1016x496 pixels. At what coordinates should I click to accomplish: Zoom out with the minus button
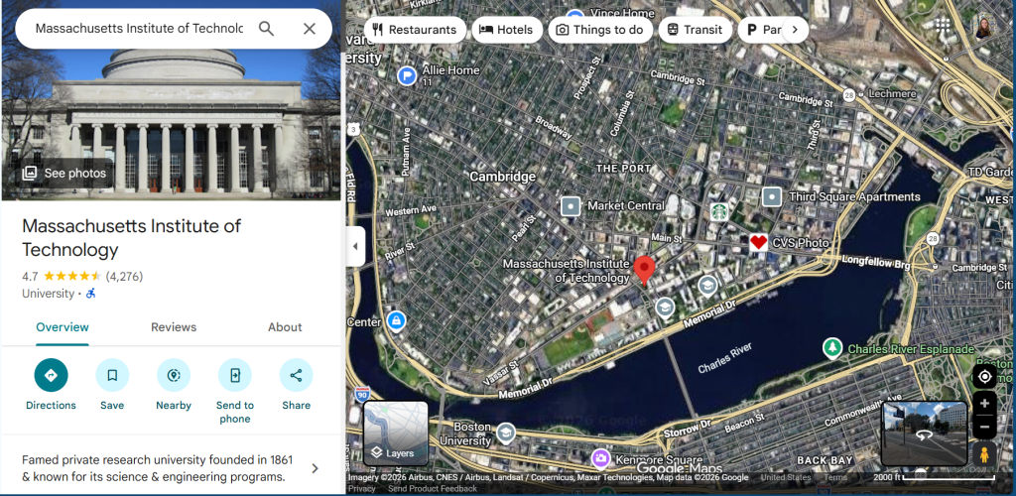[x=985, y=427]
